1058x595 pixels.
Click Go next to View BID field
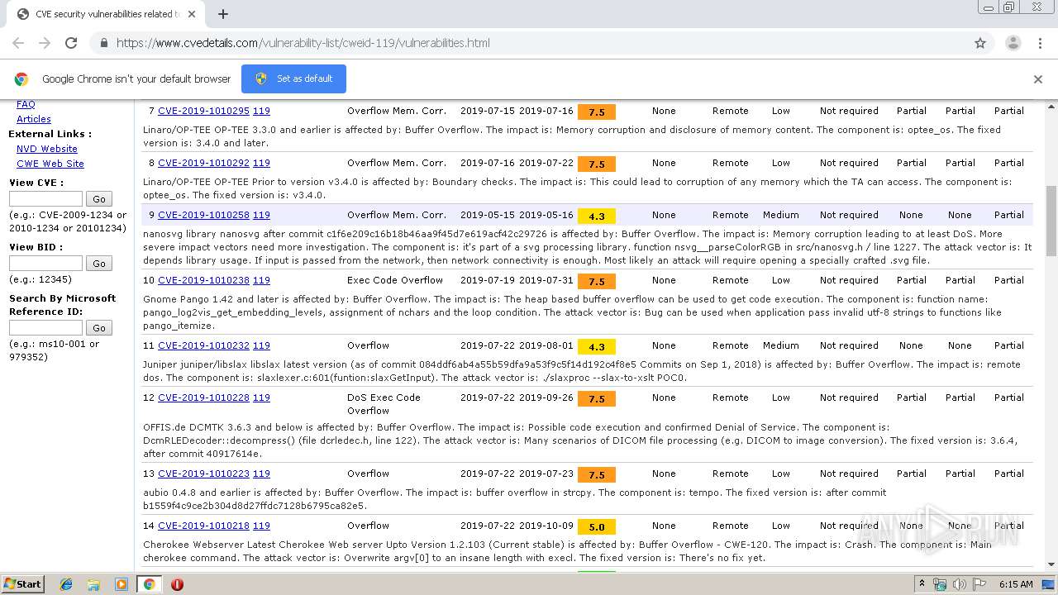[99, 263]
